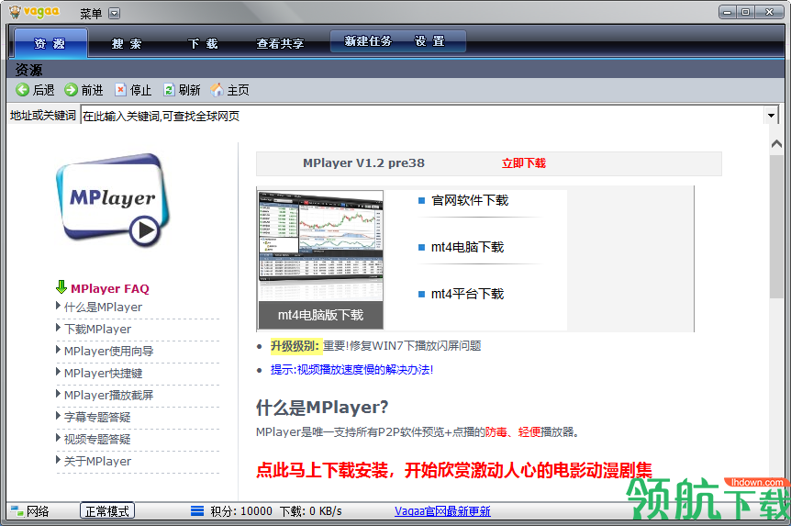791x526 pixels.
Task: Open 关于MPlayer in the FAQ list
Action: (x=97, y=461)
